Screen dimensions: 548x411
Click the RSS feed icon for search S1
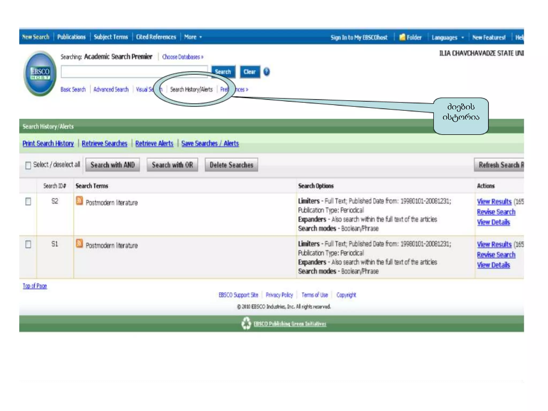[x=79, y=243]
